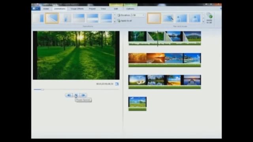Select the green forest clip in storyboard
This screenshot has height=142, width=253.
[155, 36]
